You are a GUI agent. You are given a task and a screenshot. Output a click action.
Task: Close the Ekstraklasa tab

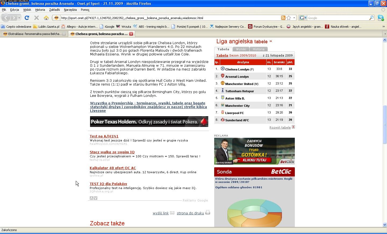tap(64, 34)
